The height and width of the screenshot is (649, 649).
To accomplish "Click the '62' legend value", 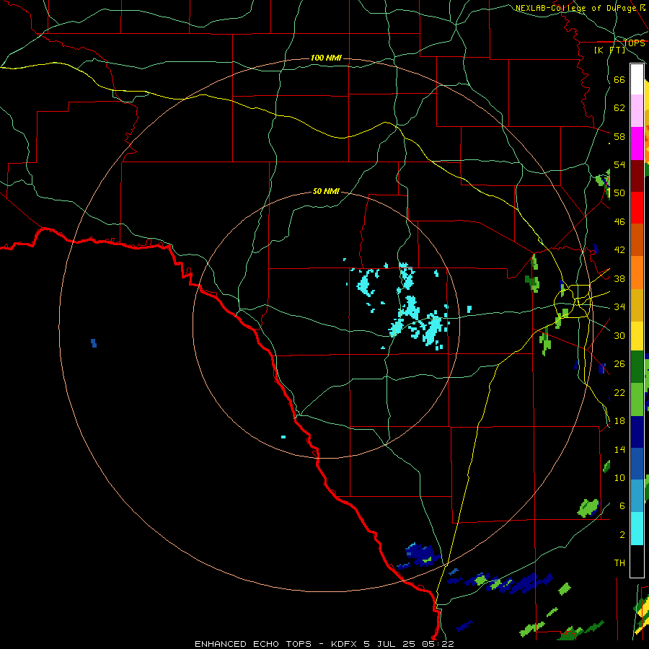I will click(x=619, y=108).
